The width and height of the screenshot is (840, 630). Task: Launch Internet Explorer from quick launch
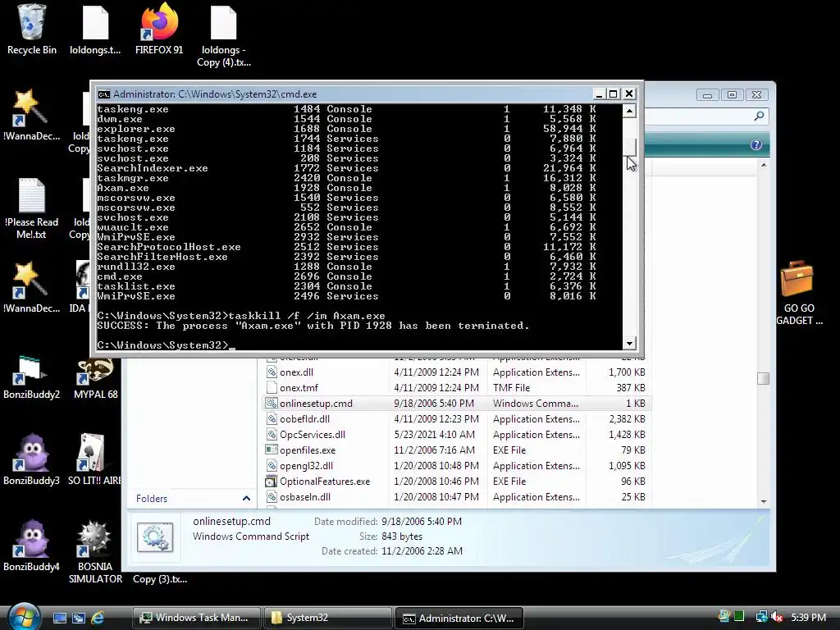tap(98, 618)
